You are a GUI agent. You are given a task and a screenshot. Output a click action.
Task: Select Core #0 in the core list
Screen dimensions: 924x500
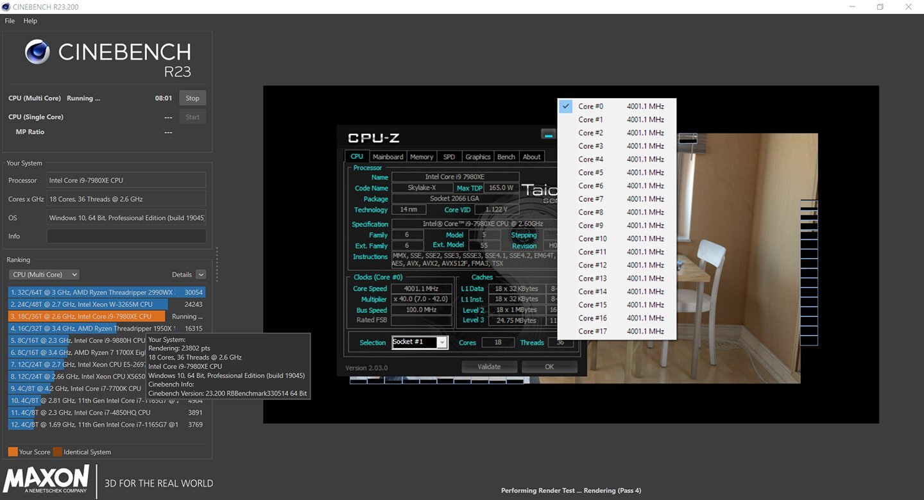617,106
